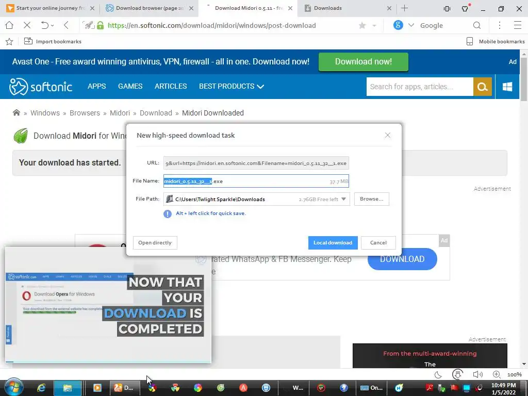Click Browsers breadcrumb link
The height and width of the screenshot is (396, 528).
pos(85,113)
